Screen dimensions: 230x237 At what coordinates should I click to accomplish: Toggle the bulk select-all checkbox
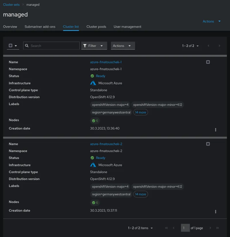click(x=11, y=45)
